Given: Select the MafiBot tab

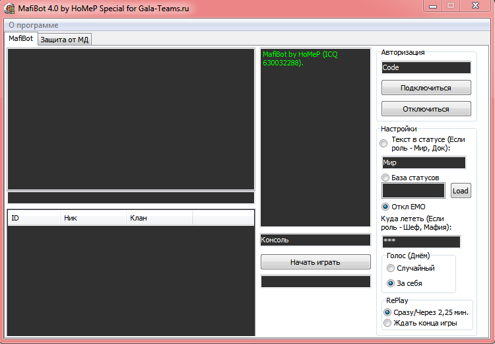Looking at the screenshot, I should 21,39.
